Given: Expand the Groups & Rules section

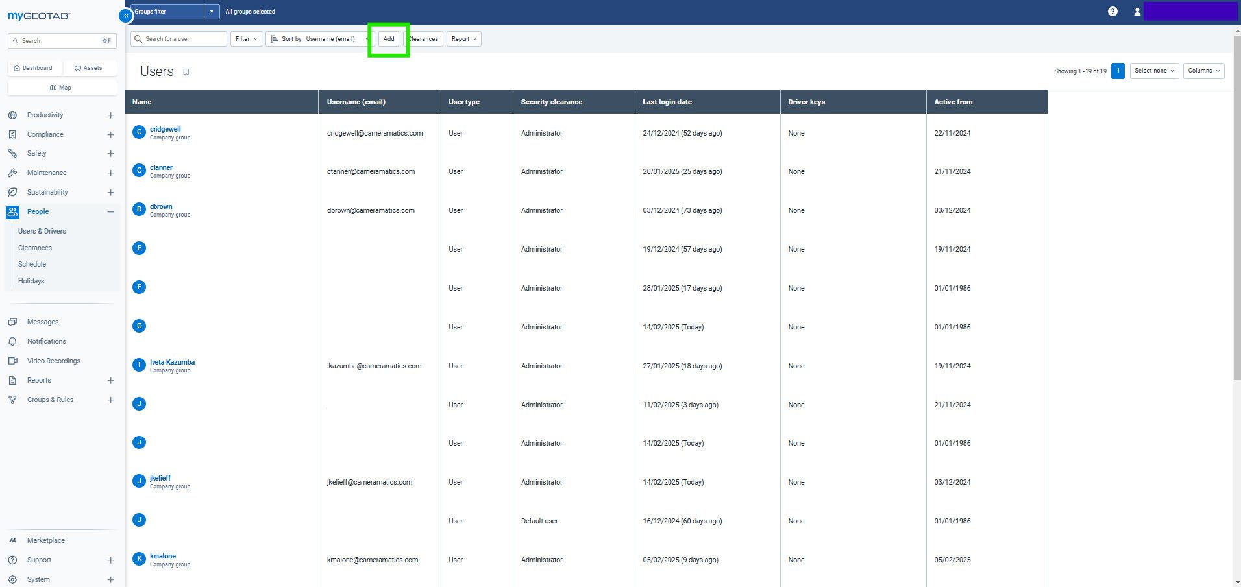Looking at the screenshot, I should click(110, 400).
